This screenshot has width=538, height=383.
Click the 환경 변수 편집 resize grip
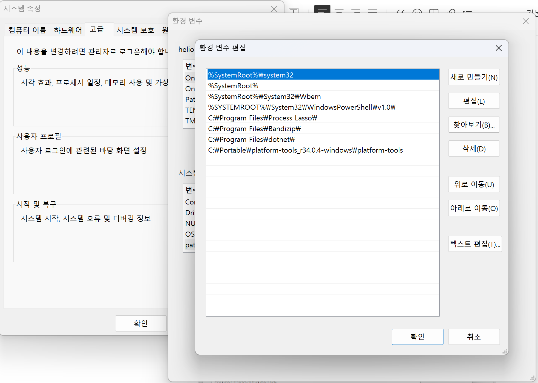(505, 351)
